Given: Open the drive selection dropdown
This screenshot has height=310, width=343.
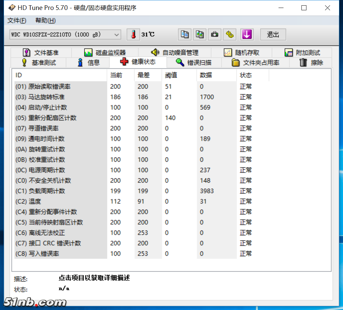Looking at the screenshot, I should pyautogui.click(x=116, y=34).
